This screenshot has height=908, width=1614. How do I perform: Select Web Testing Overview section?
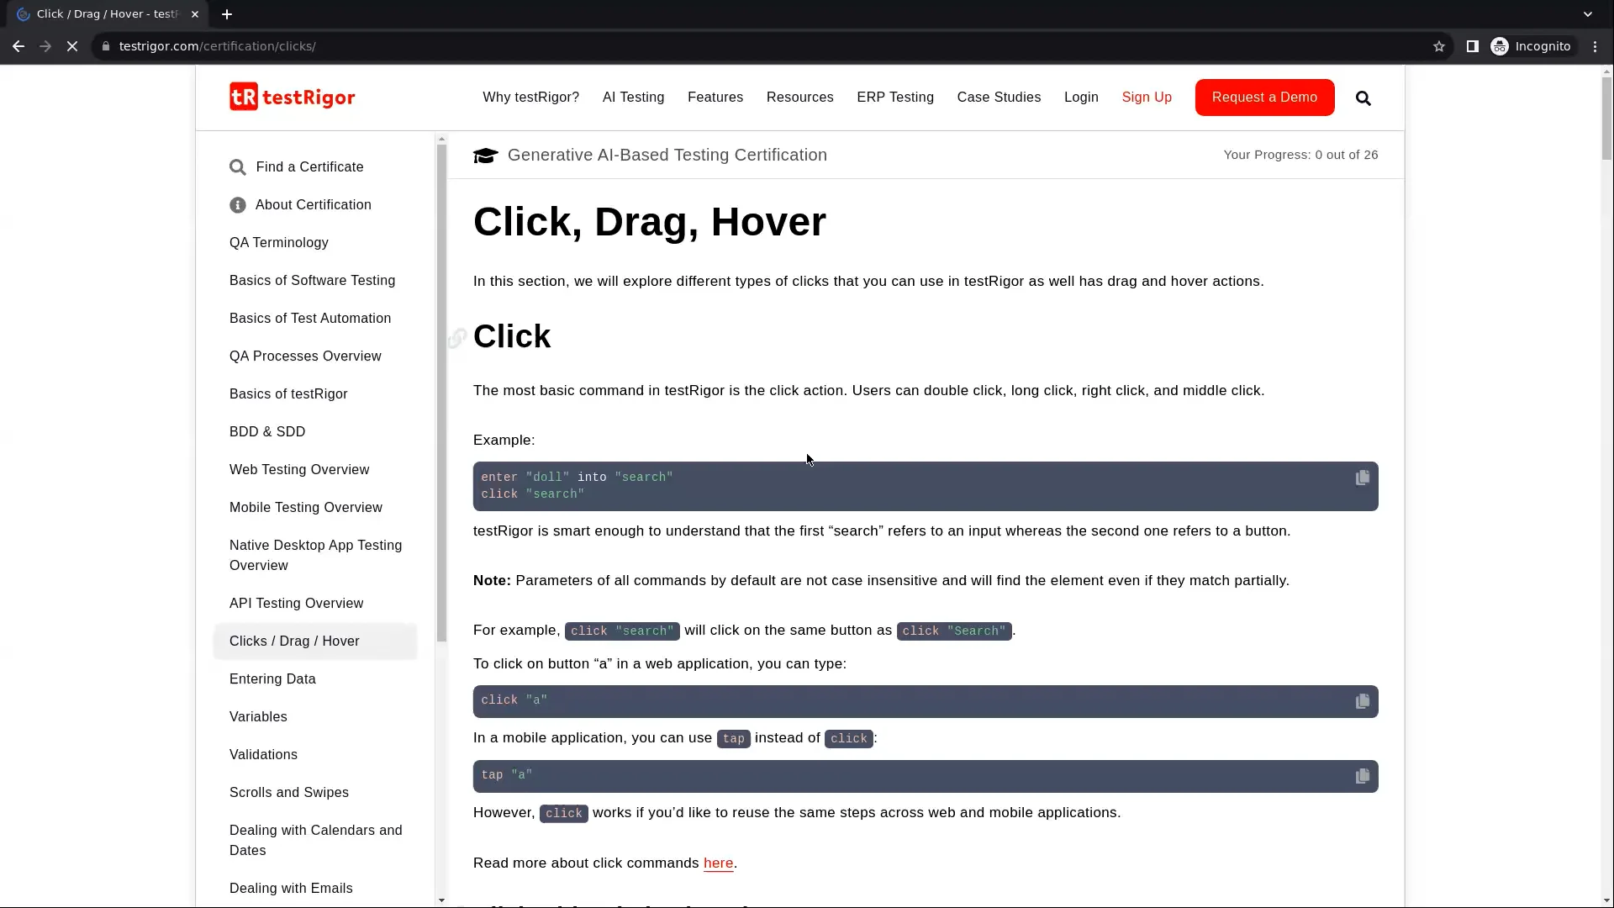(299, 470)
